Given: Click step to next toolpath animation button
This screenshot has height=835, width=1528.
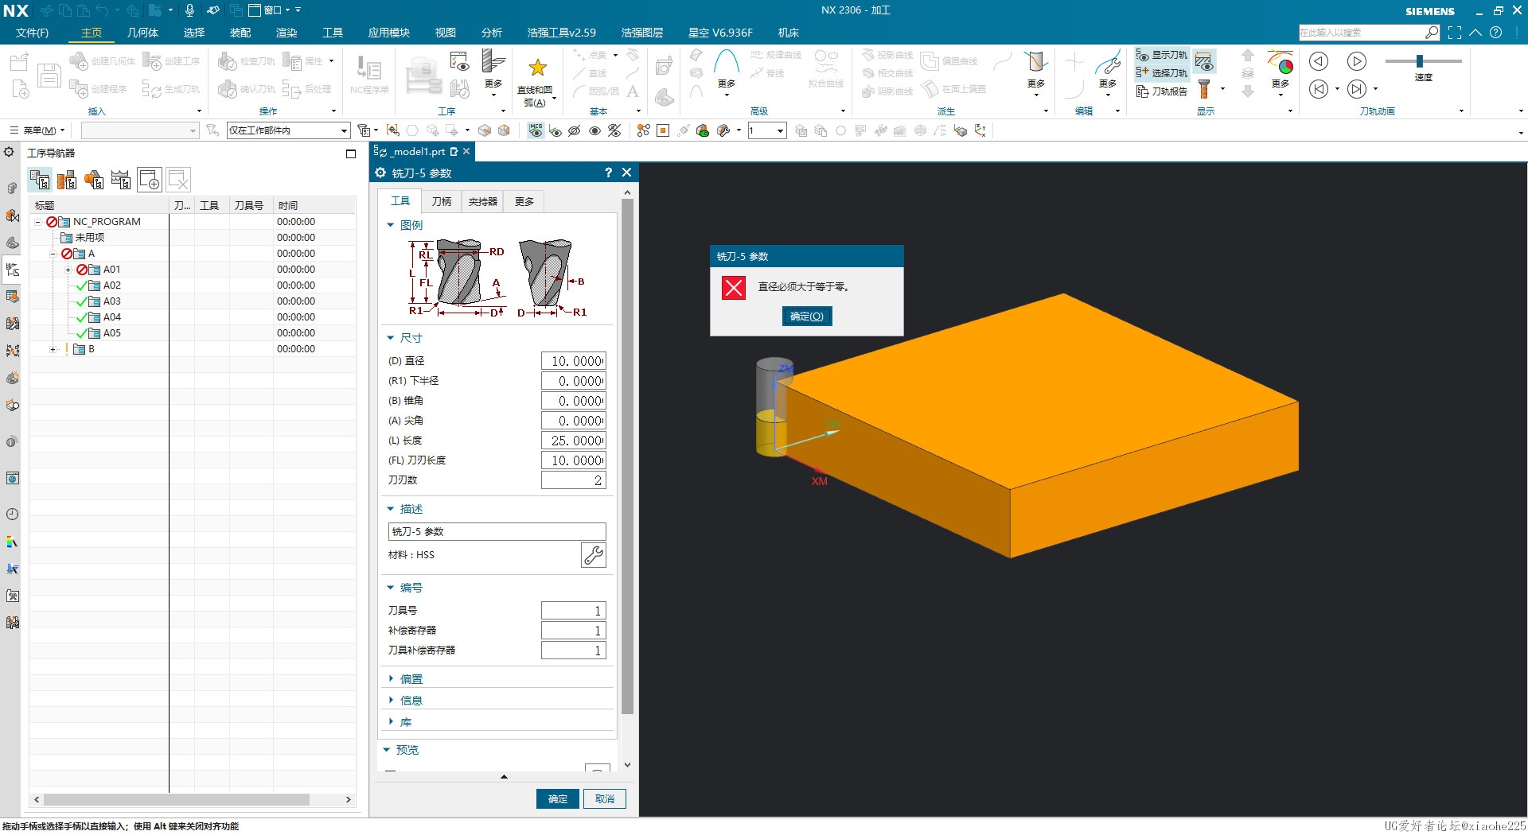Looking at the screenshot, I should tap(1357, 89).
